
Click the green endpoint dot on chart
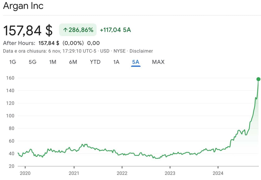258,79
